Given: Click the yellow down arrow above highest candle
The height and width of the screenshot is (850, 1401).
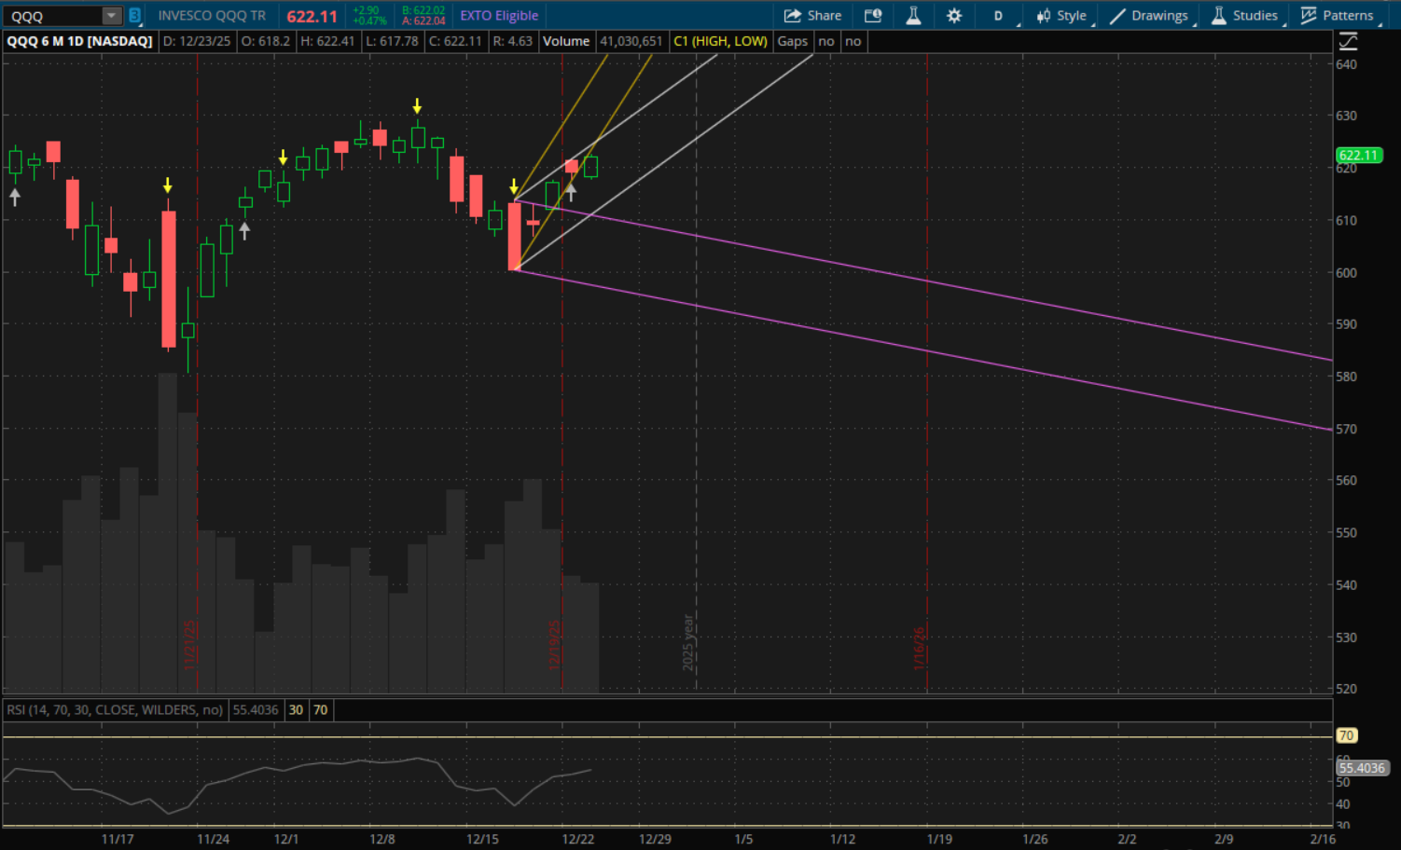Looking at the screenshot, I should click(x=417, y=106).
